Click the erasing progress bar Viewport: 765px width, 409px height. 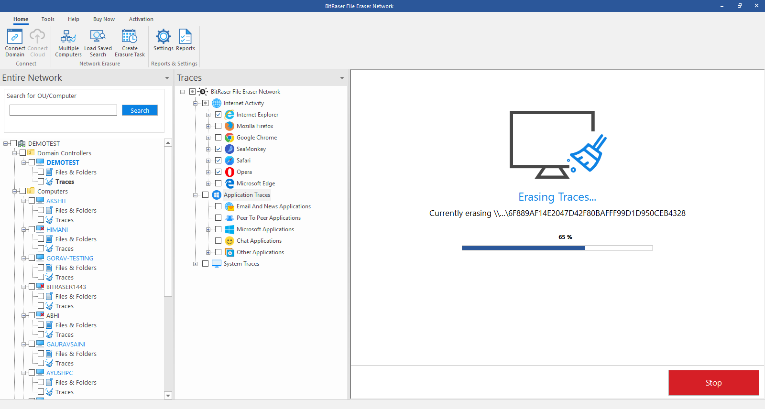point(557,248)
